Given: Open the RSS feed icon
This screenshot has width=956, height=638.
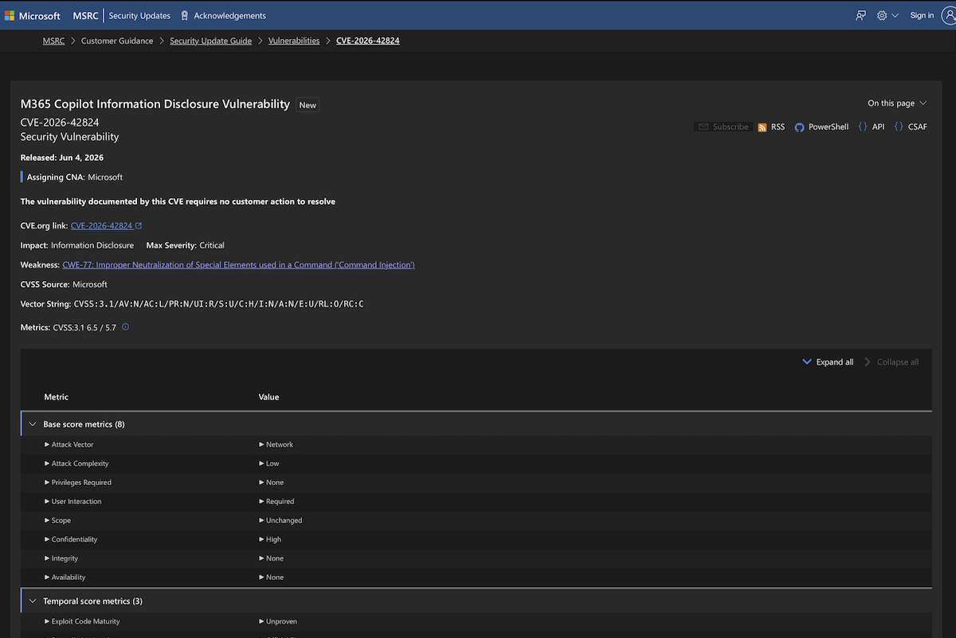Looking at the screenshot, I should tap(762, 127).
